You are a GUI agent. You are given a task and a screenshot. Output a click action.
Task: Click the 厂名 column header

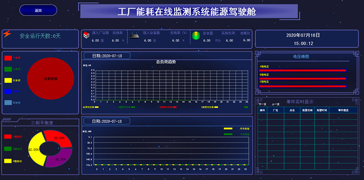(x=276, y=110)
